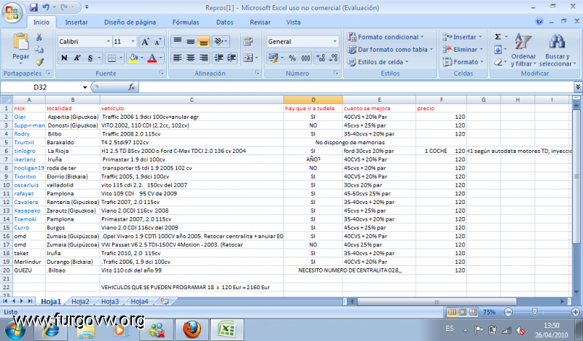Image resolution: width=583 pixels, height=341 pixels.
Task: Click the AutoSum sigma icon
Action: [498, 36]
